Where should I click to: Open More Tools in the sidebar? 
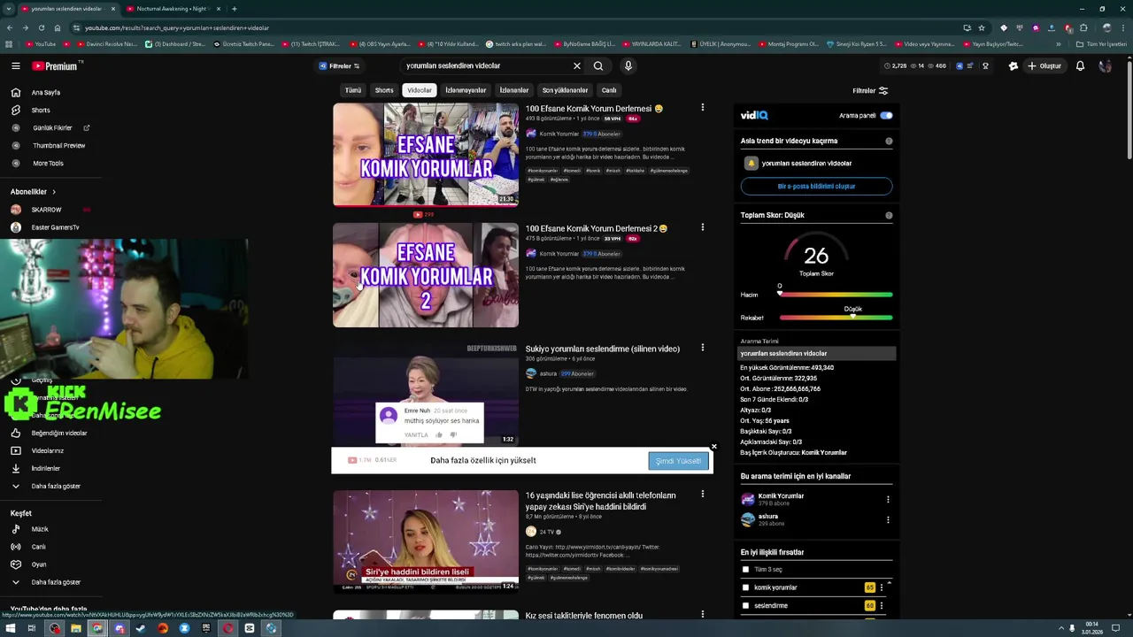pos(48,163)
